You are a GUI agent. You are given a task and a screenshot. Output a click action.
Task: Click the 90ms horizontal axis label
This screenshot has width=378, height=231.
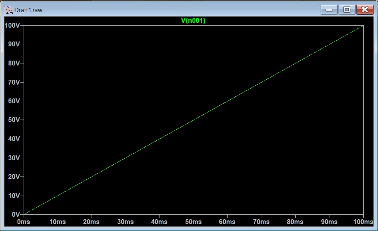click(x=329, y=222)
